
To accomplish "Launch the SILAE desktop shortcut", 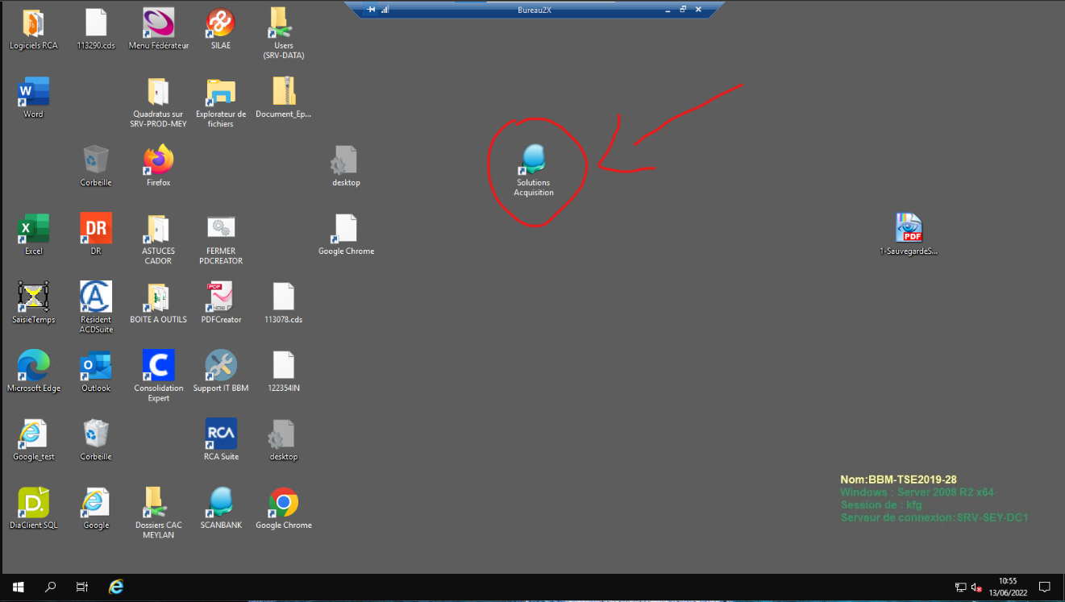I will pyautogui.click(x=220, y=24).
